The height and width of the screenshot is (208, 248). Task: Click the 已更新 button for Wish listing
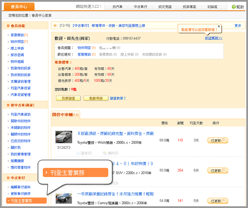[217, 140]
